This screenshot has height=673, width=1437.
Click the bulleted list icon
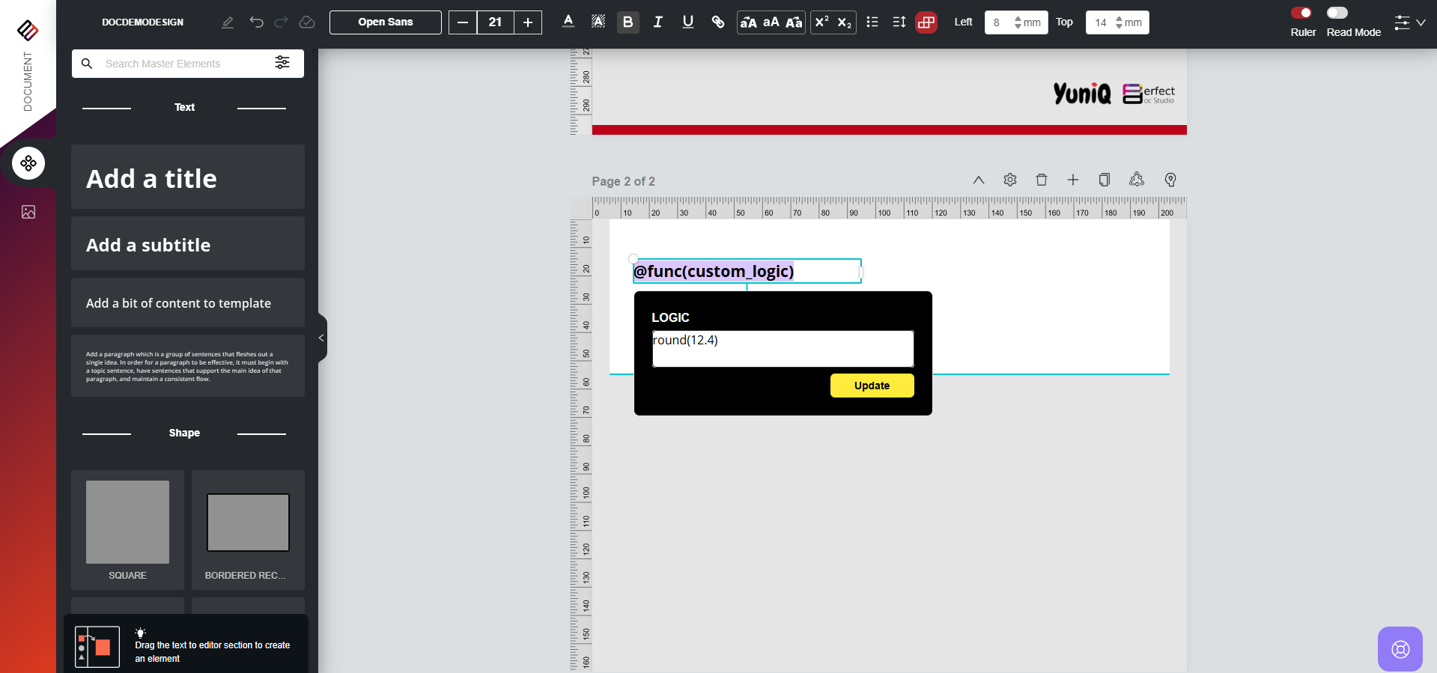[x=872, y=22]
